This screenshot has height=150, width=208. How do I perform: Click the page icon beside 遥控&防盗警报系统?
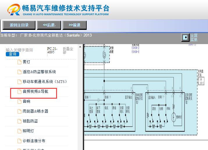point(19,72)
